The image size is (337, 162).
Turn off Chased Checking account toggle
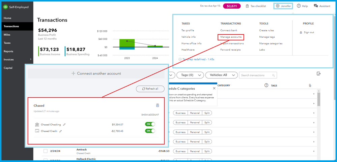tap(150, 124)
